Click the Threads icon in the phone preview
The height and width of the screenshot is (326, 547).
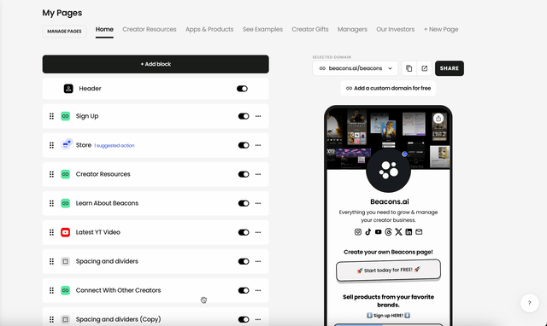pos(388,232)
